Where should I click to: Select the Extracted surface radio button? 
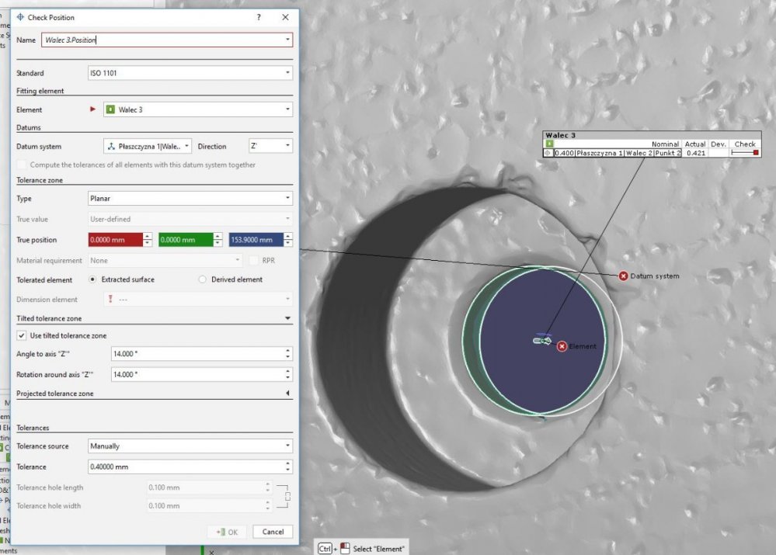point(94,279)
